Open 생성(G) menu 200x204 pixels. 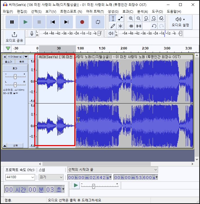tap(113, 12)
